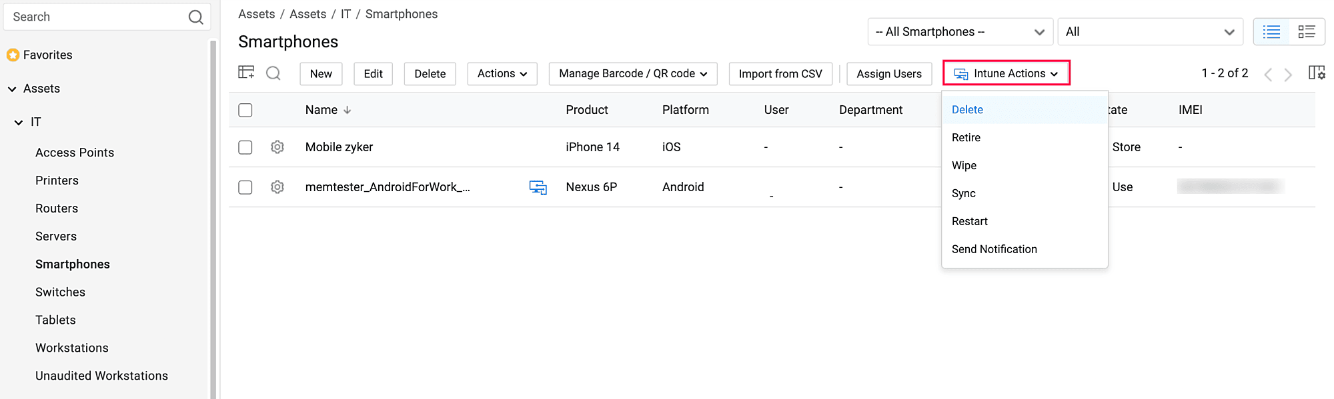This screenshot has height=399, width=1334.
Task: Open gear menu for Mobile zyker
Action: 277,147
